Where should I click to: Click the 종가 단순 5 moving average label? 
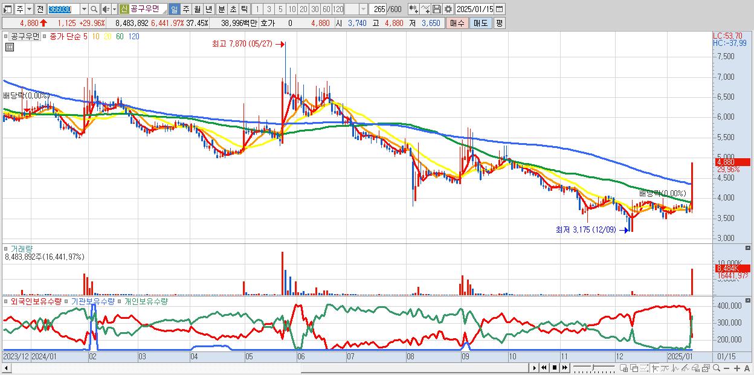coord(68,37)
